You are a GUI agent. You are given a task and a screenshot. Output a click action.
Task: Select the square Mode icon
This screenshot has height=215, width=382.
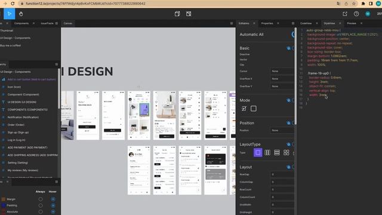point(253,109)
